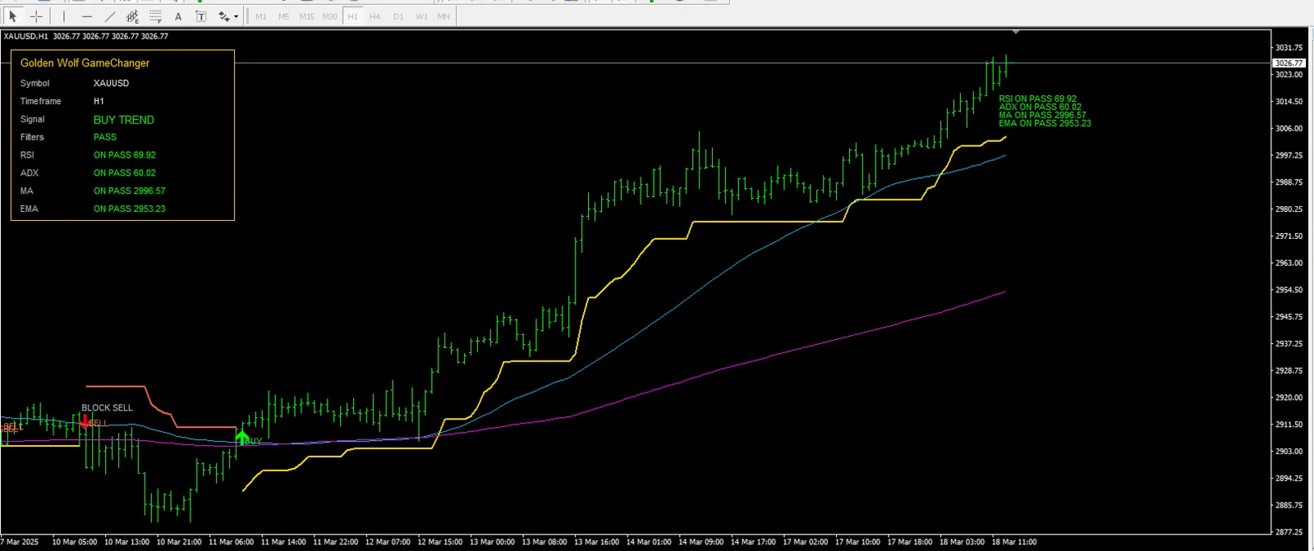1314x551 pixels.
Task: Click the 2920.00 price axis label
Action: [x=1289, y=397]
